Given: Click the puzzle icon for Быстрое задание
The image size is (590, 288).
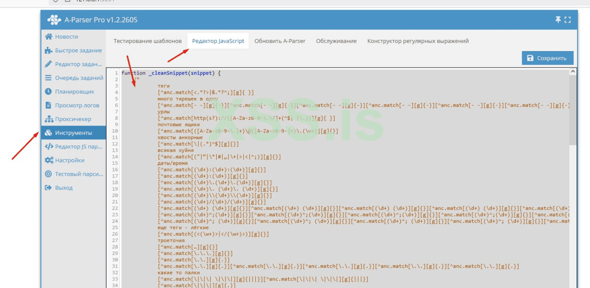Looking at the screenshot, I should [48, 51].
